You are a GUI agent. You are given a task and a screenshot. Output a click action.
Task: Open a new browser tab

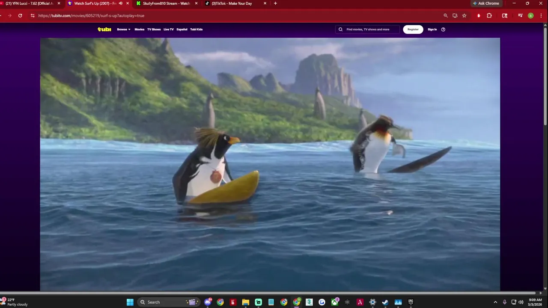[x=275, y=3]
